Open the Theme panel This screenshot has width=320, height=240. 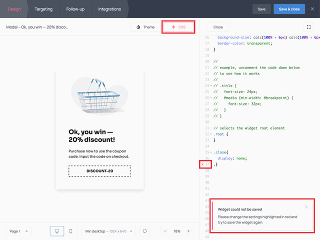click(145, 27)
